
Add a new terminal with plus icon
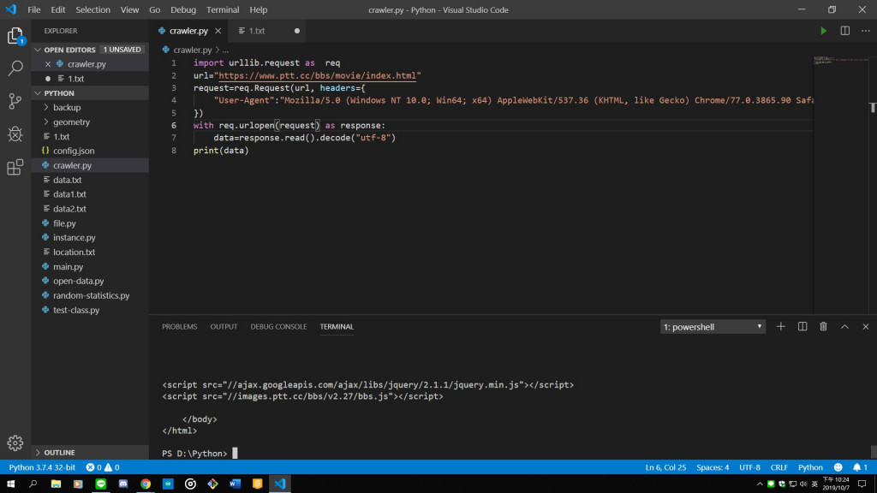(781, 326)
